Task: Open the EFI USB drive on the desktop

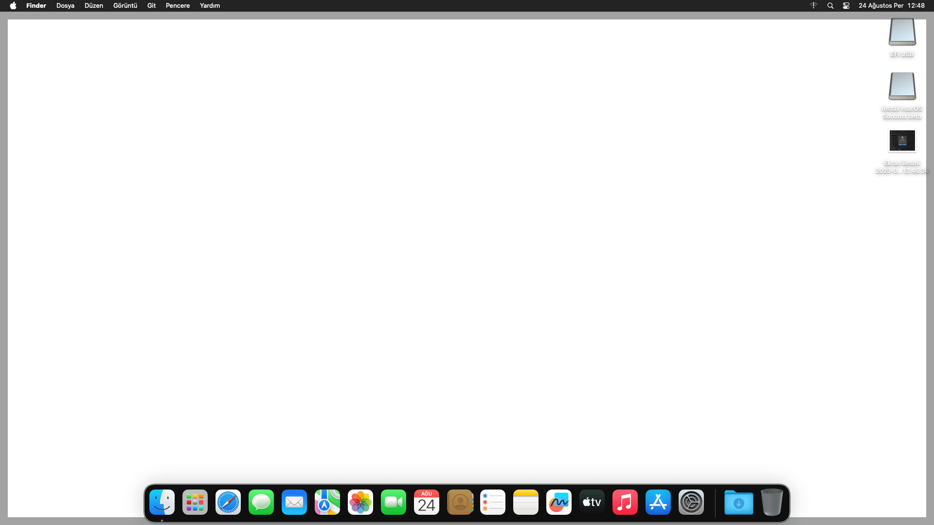Action: coord(902,32)
